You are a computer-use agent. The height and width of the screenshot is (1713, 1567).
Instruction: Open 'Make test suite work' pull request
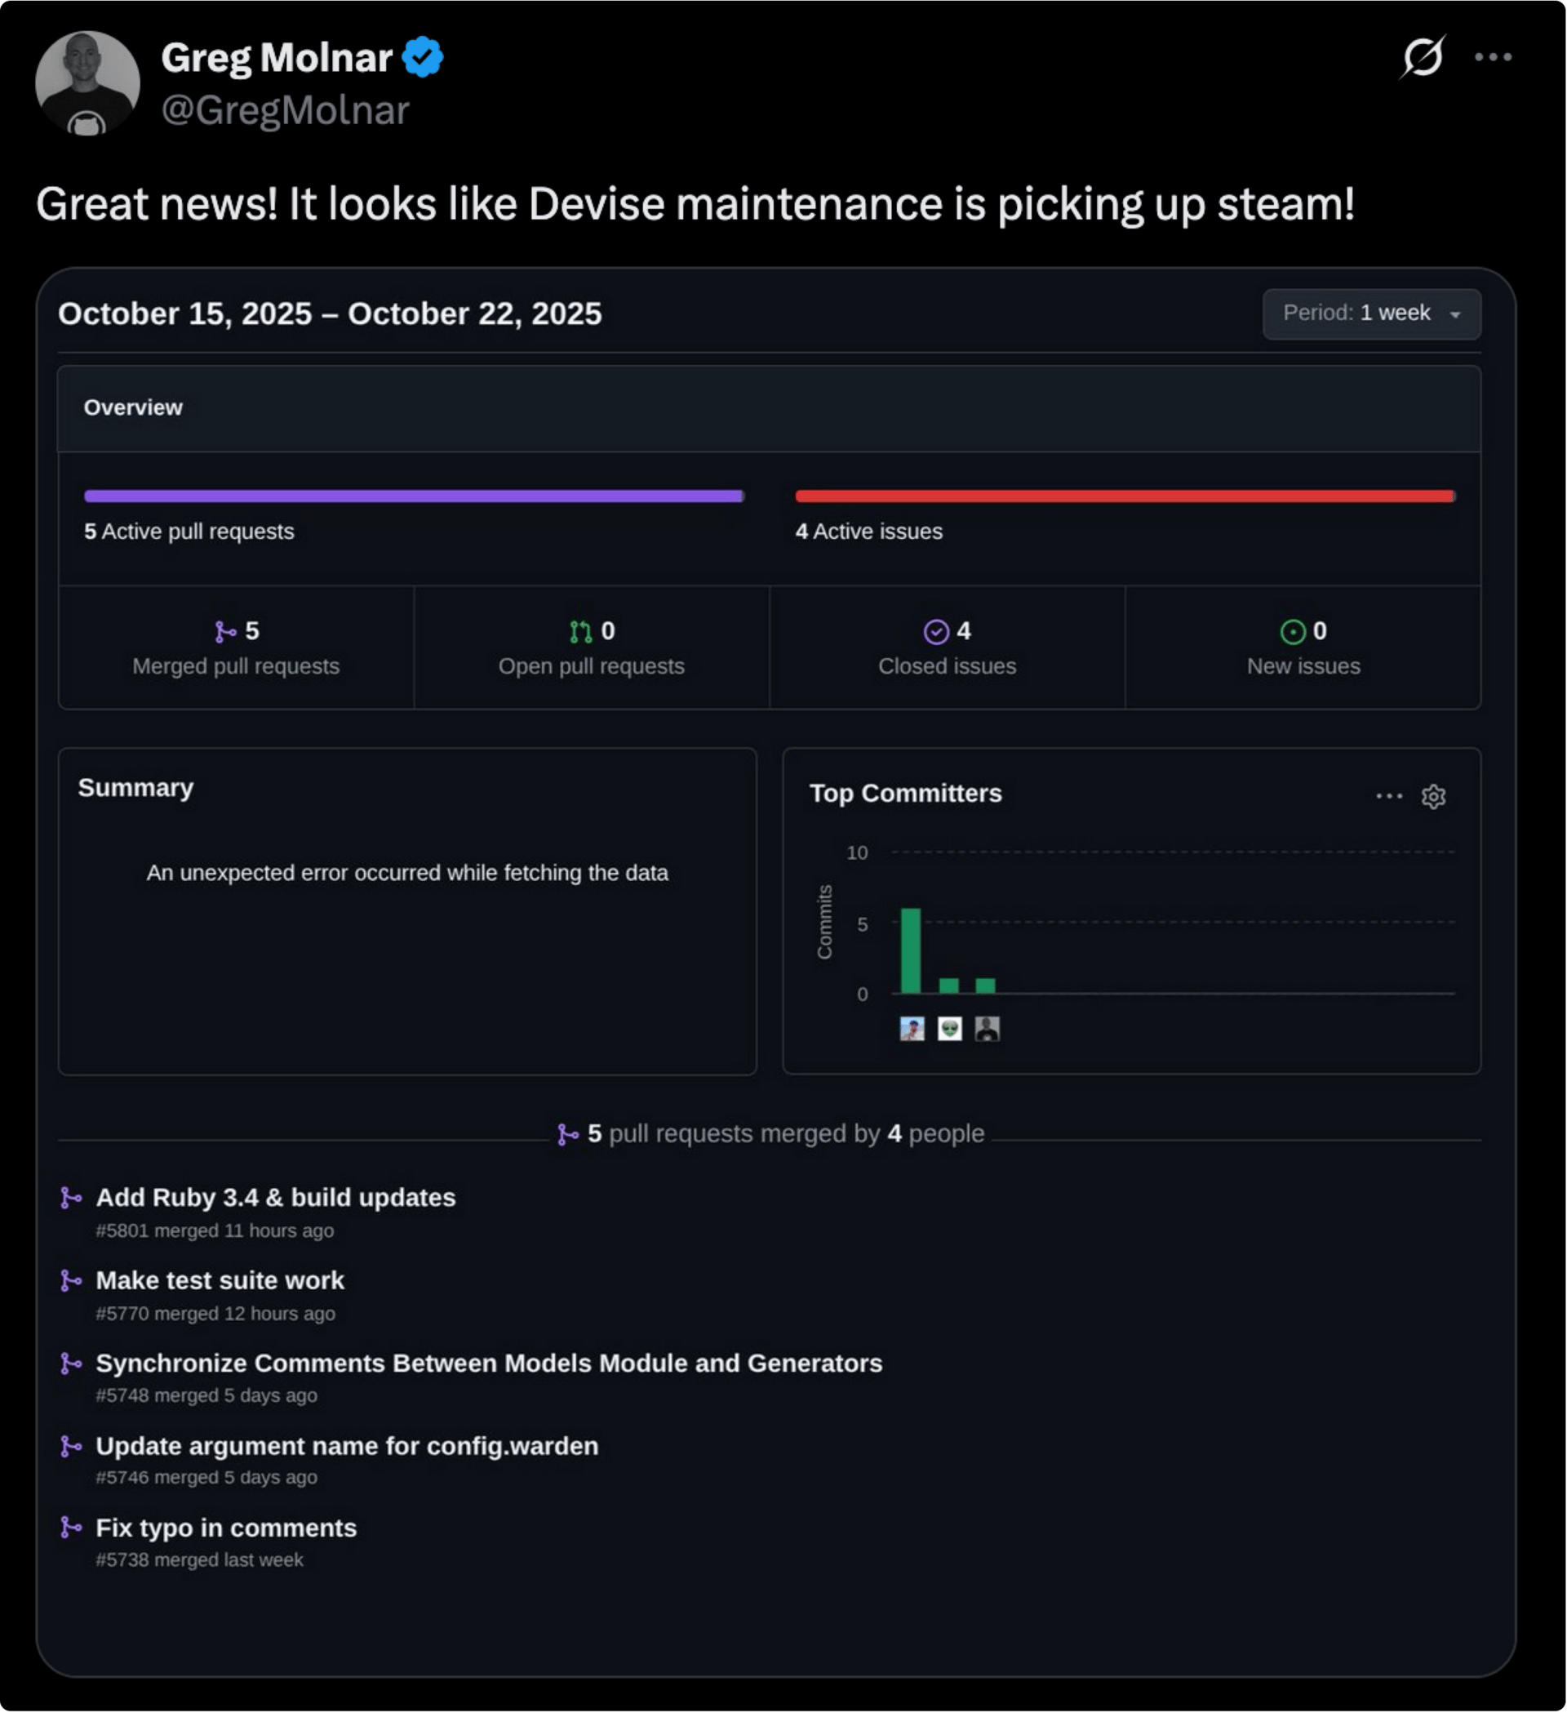pos(220,1280)
